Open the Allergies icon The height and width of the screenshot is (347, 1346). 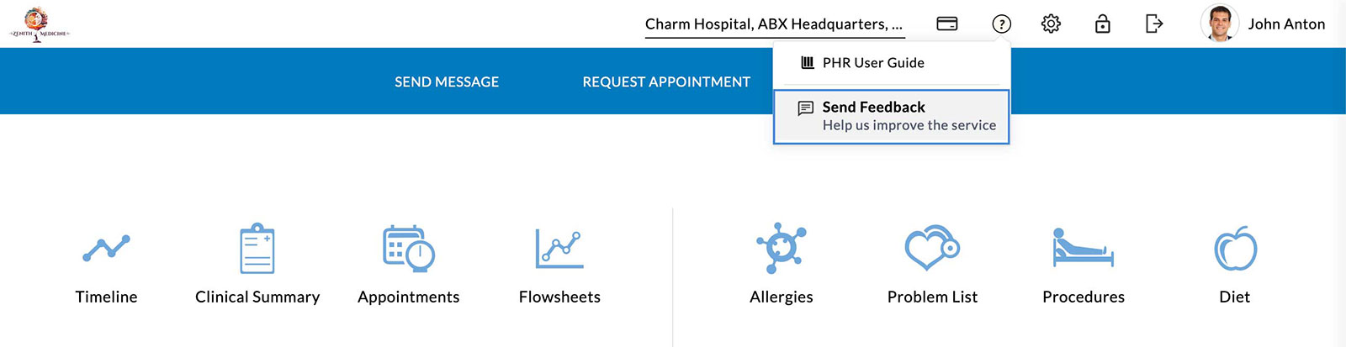click(782, 248)
